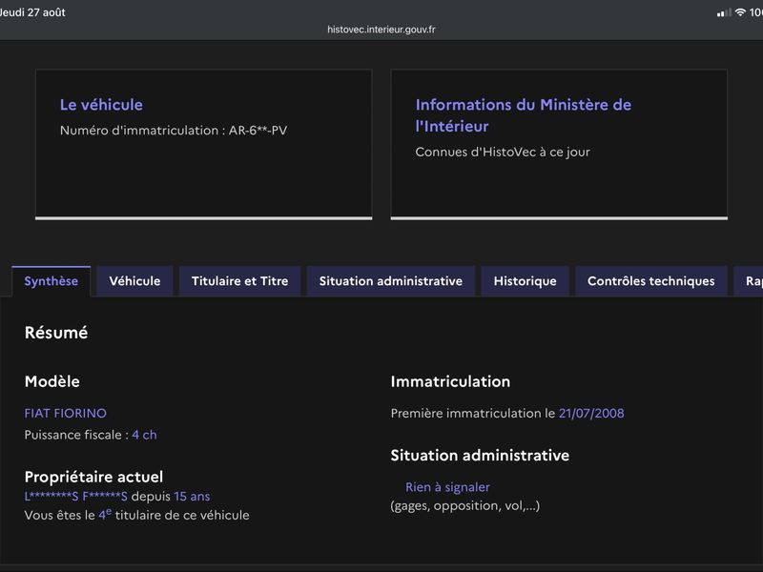
Task: Click the 4 ch fiscal power value
Action: (x=145, y=435)
